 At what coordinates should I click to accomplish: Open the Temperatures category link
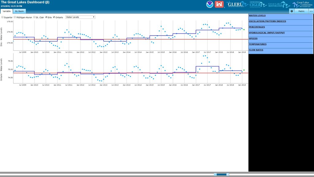point(258,44)
